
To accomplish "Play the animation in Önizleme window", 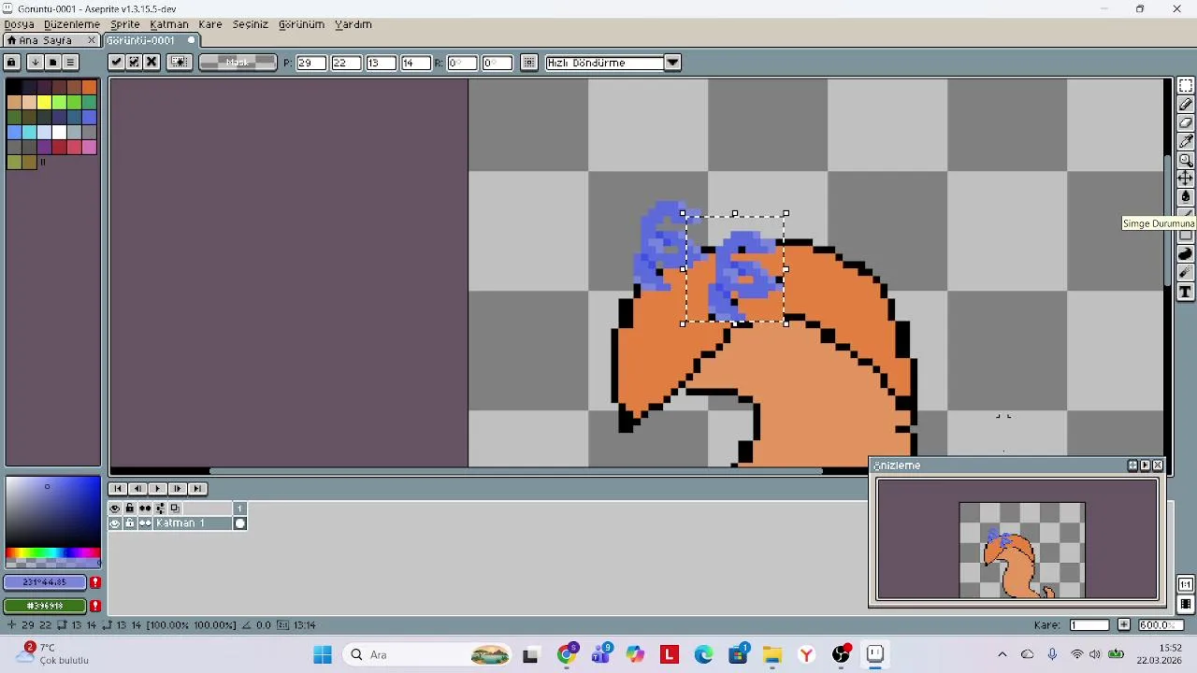I will click(x=1145, y=465).
